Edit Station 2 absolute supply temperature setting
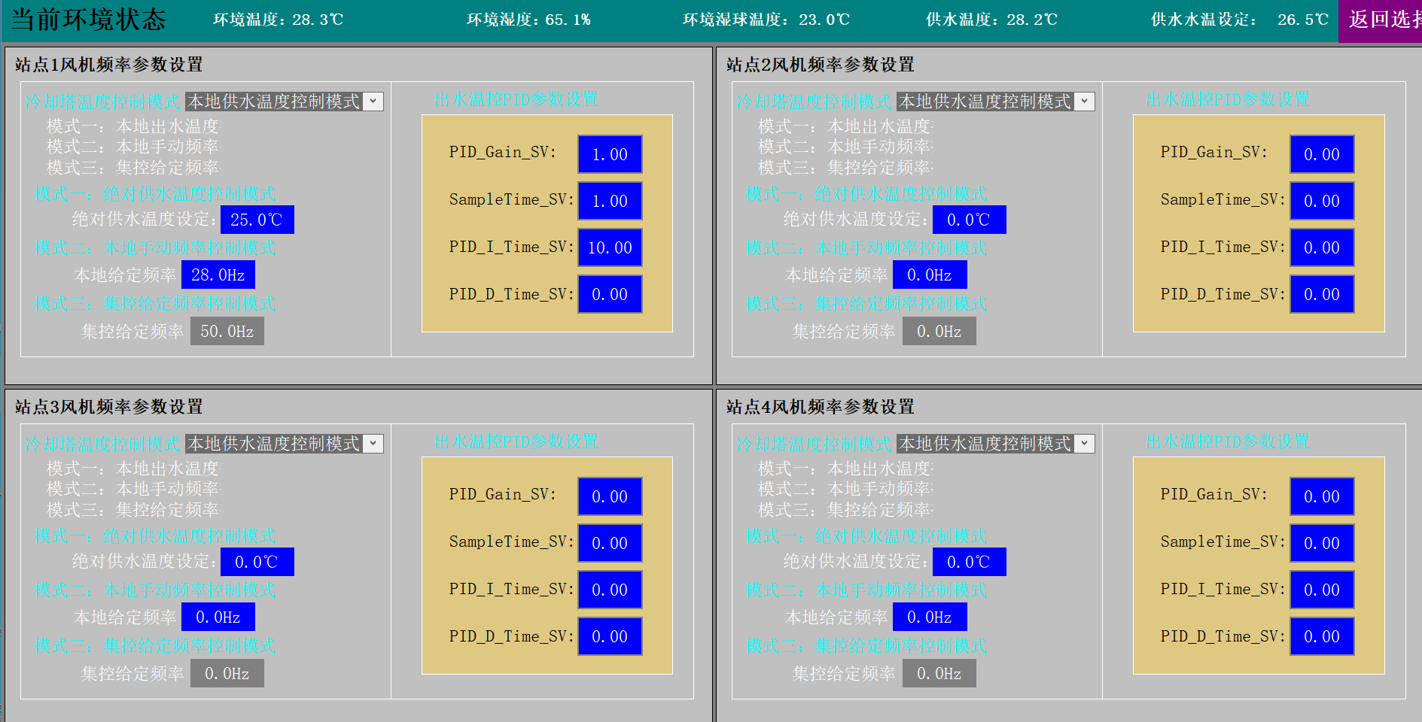1422x722 pixels. coord(969,220)
